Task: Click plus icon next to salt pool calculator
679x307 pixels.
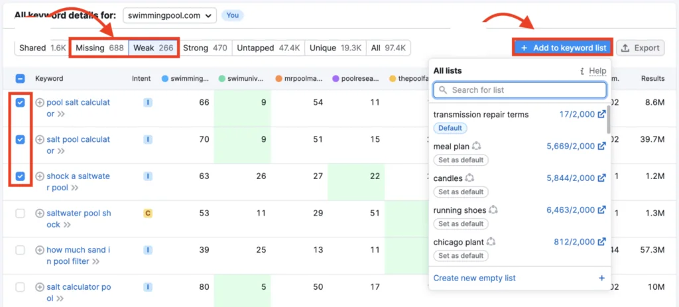Action: point(40,139)
